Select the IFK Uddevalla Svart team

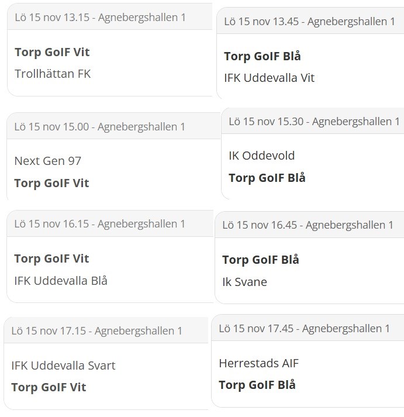click(x=63, y=366)
